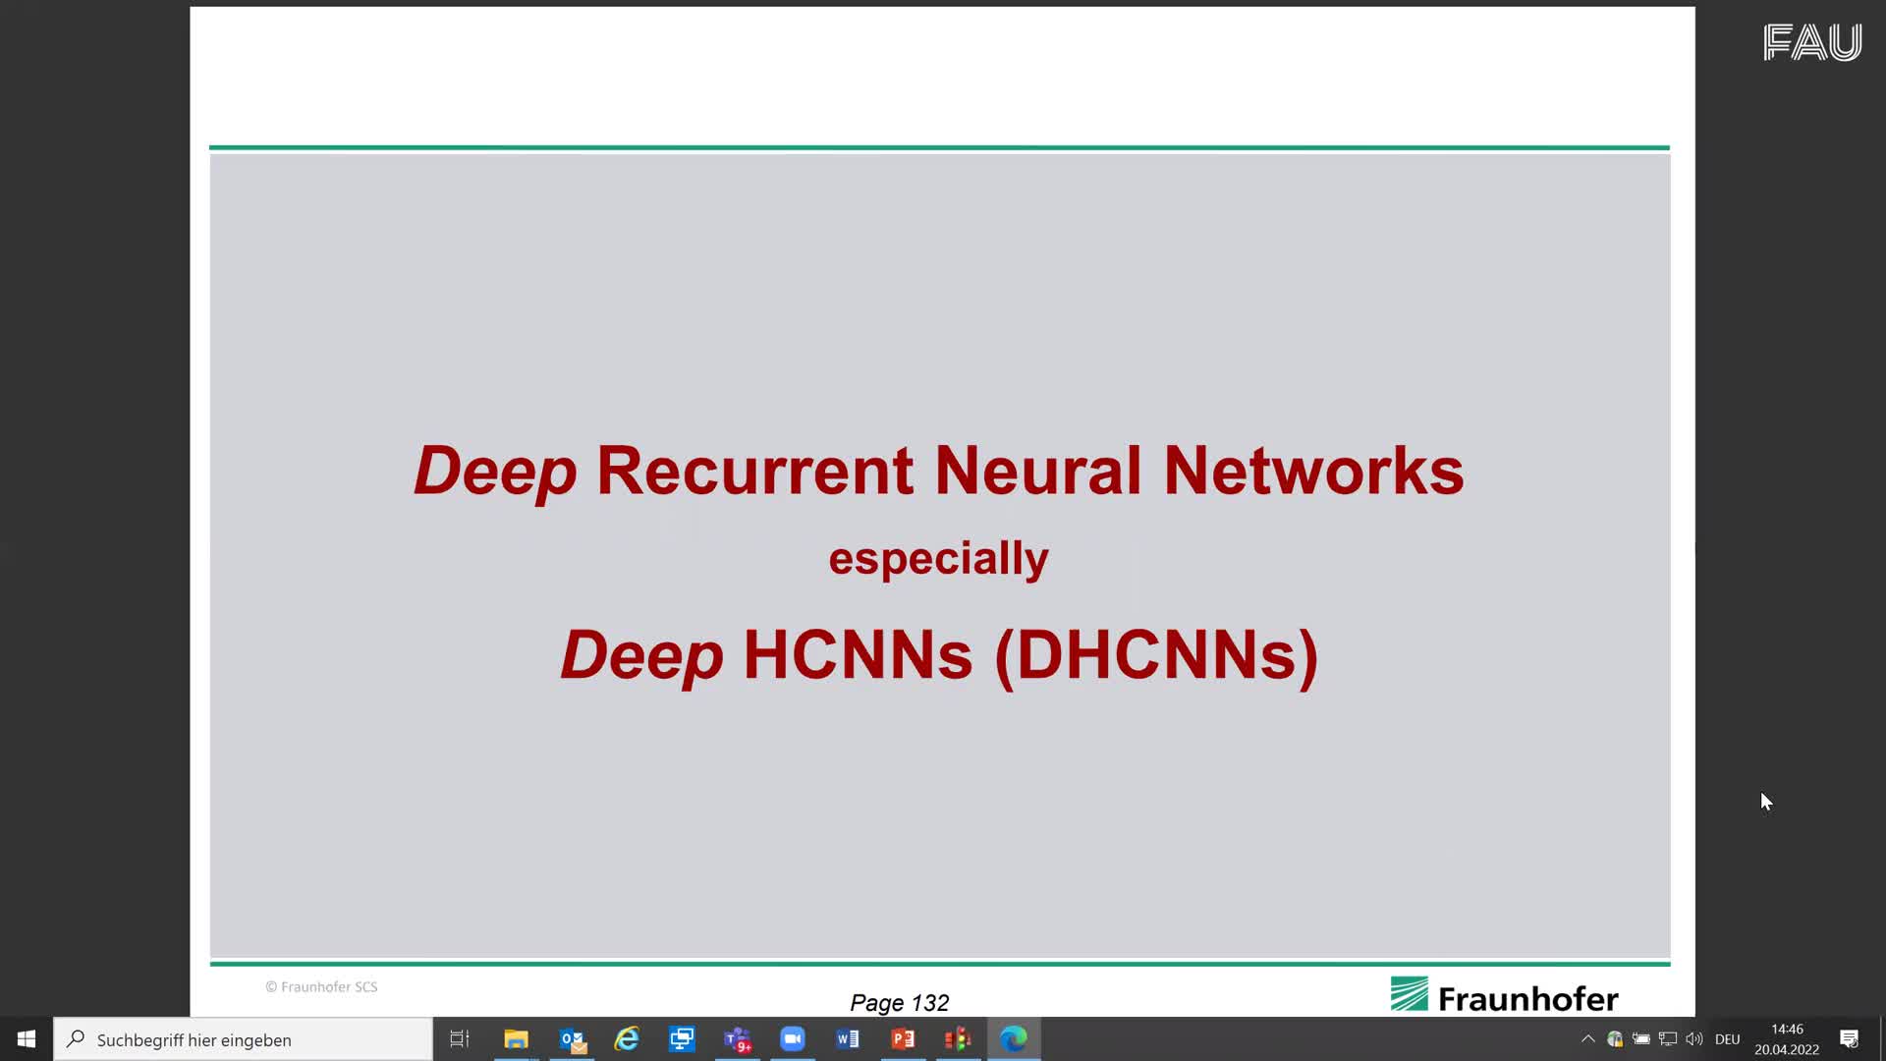This screenshot has width=1886, height=1061.
Task: Open the traffic-light app on the taskbar
Action: click(x=958, y=1038)
